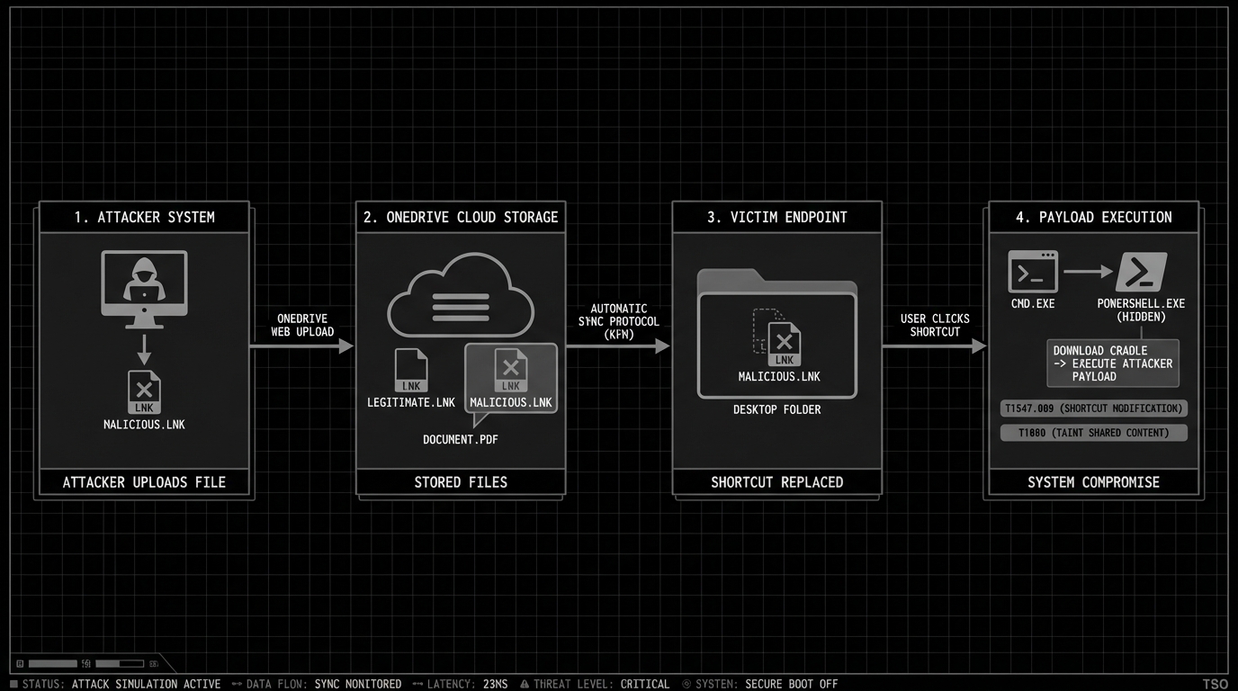This screenshot has width=1238, height=691.
Task: Click the threat level warning triangle icon
Action: point(525,684)
